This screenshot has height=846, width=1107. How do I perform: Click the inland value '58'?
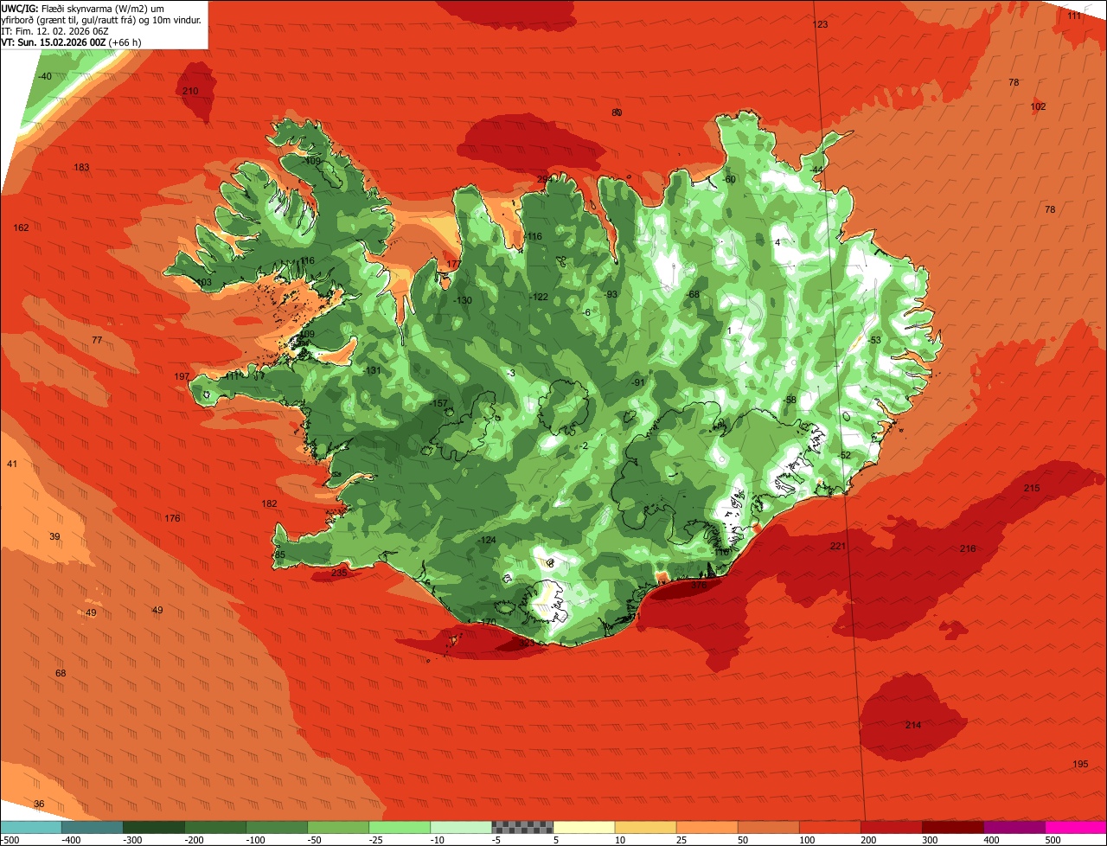point(790,401)
